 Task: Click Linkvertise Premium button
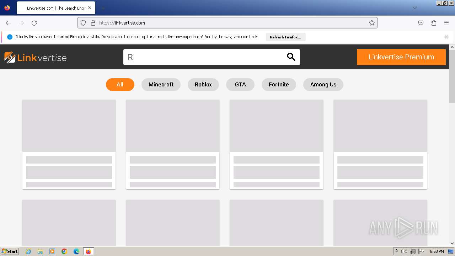(401, 57)
